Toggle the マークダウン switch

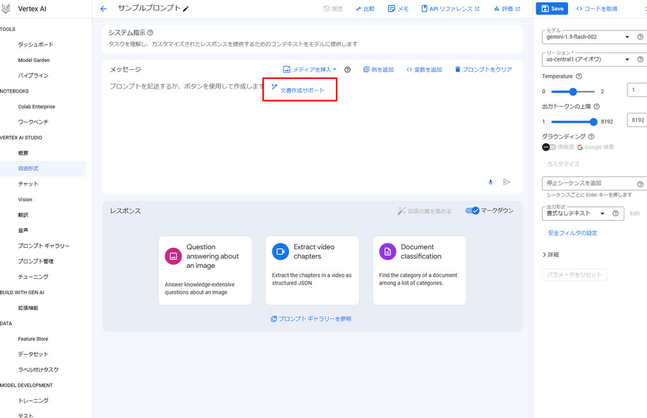click(x=472, y=211)
